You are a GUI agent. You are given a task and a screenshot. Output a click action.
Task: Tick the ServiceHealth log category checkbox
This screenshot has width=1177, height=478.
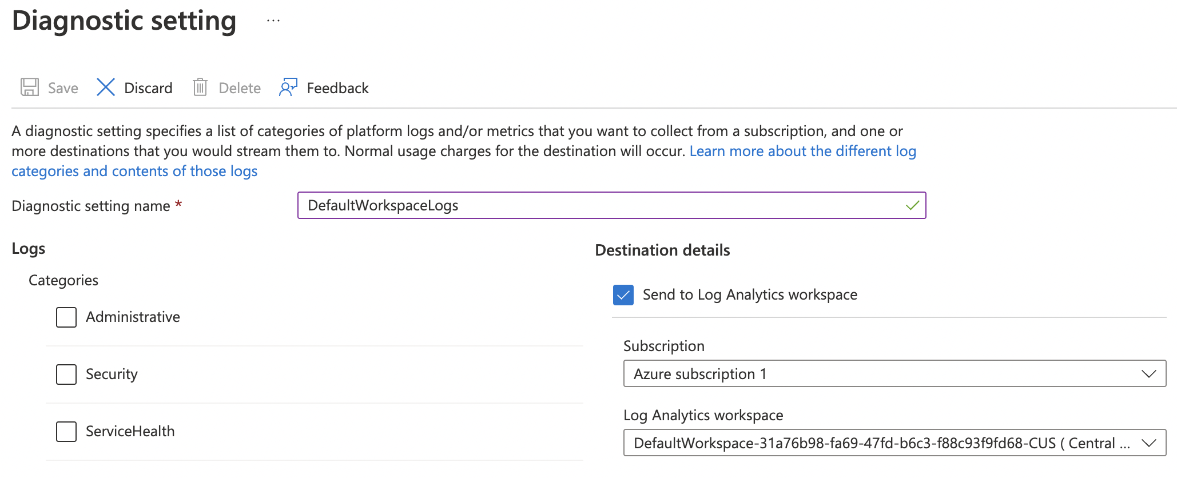pos(66,431)
